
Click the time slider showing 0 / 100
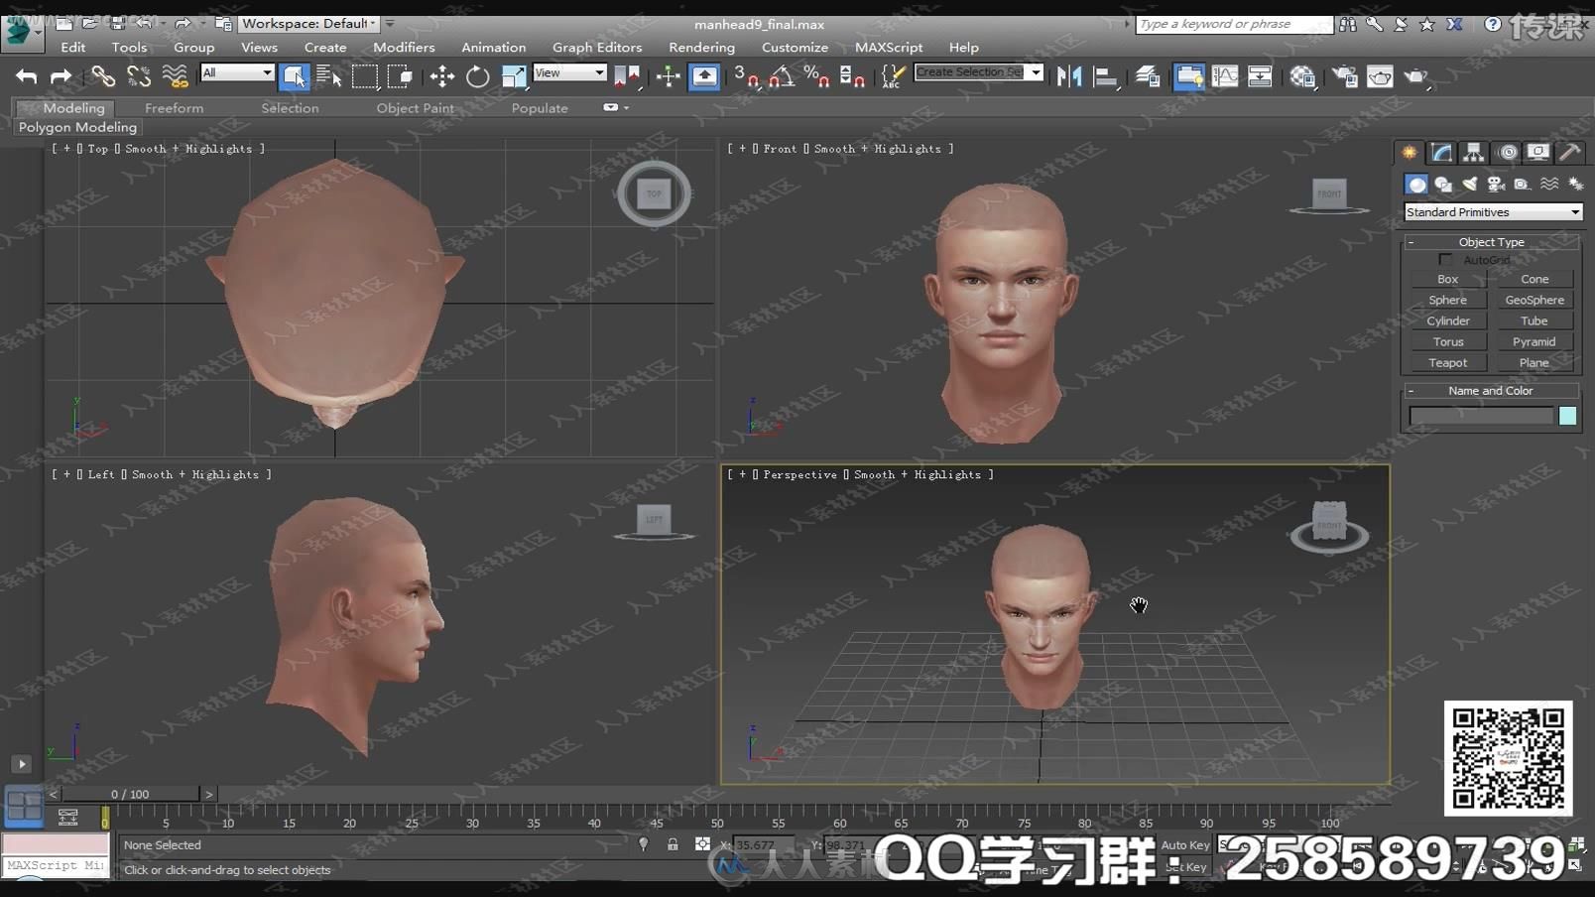130,794
